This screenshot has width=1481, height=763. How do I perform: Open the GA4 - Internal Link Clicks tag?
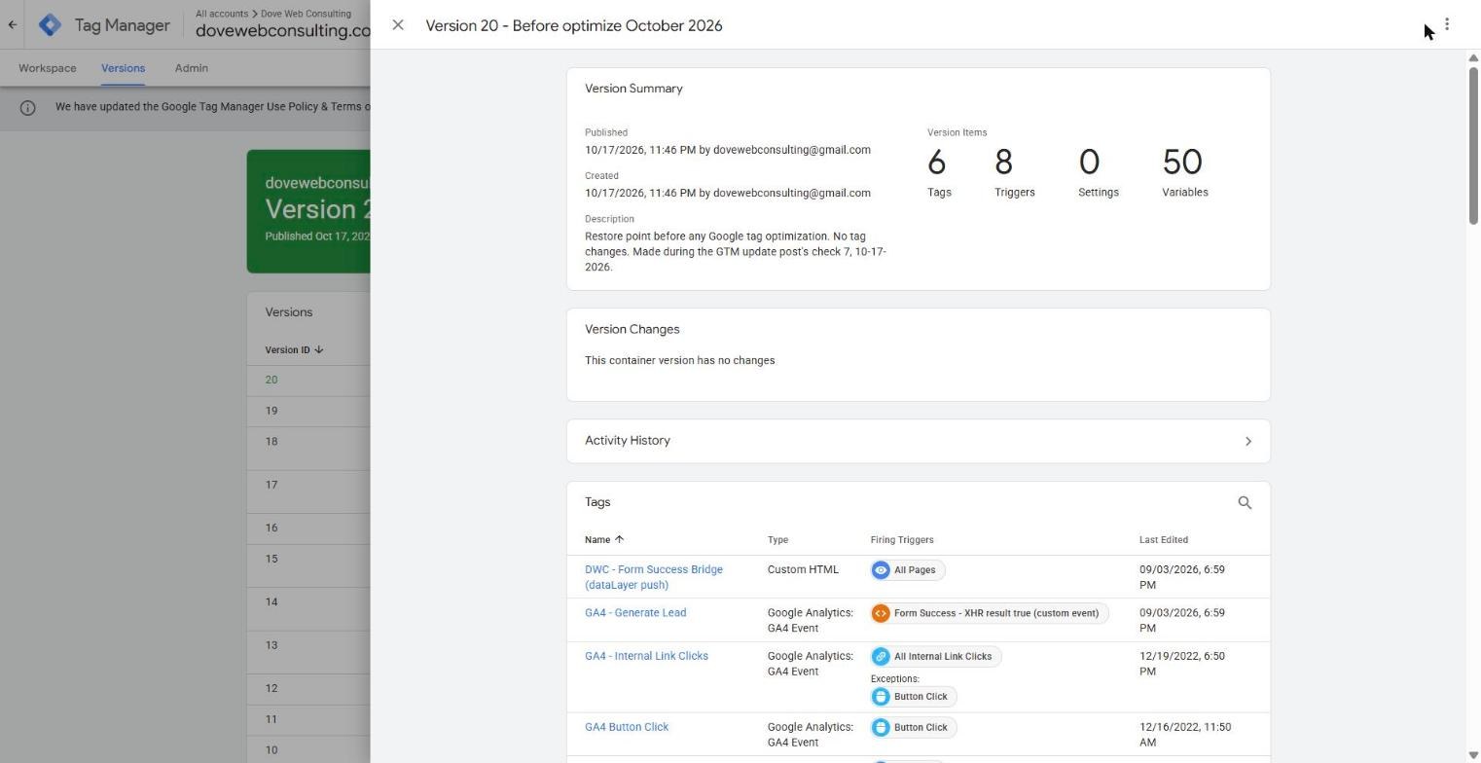click(646, 656)
